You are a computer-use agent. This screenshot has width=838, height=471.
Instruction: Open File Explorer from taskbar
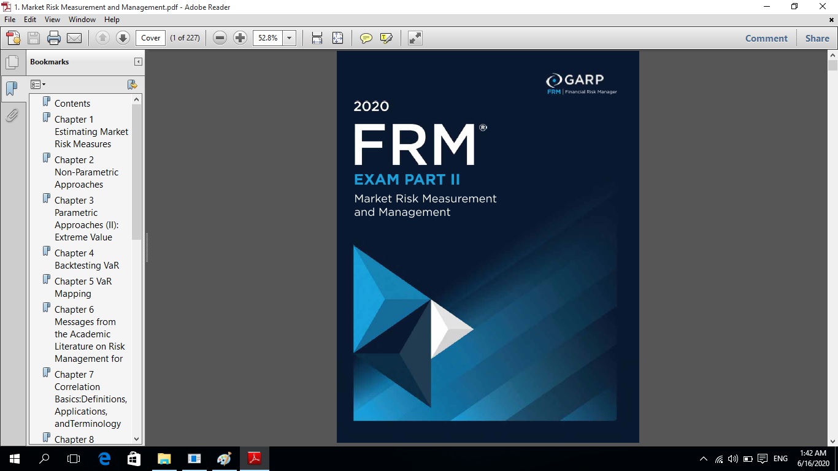click(164, 459)
